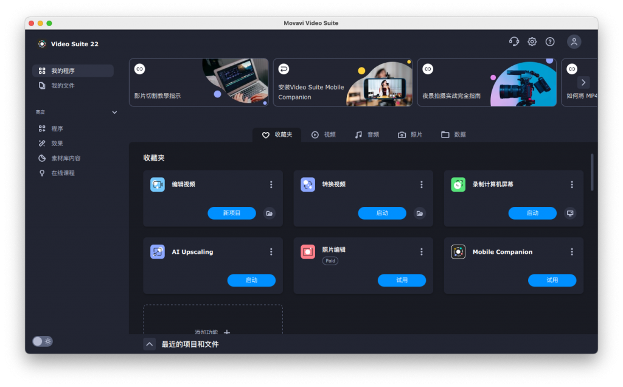Click the 编辑视频 app icon
Image resolution: width=623 pixels, height=387 pixels.
pyautogui.click(x=158, y=184)
